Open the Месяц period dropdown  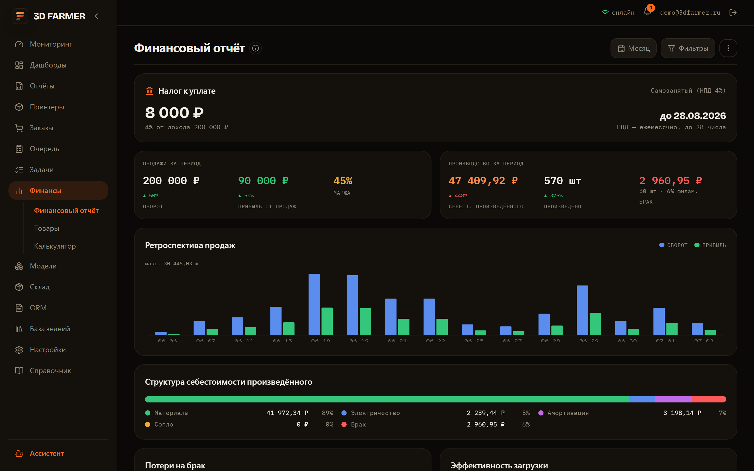[x=633, y=48]
